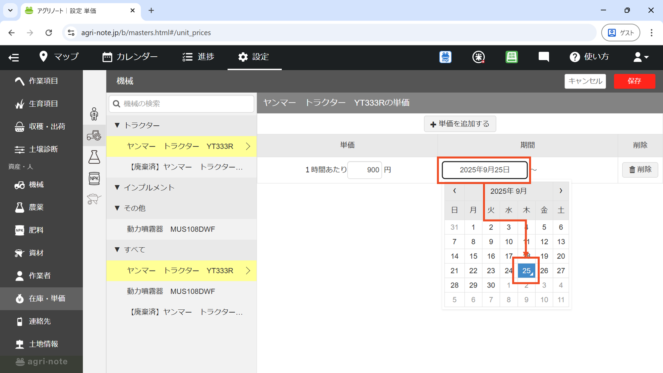The height and width of the screenshot is (373, 663).
Task: Open the green pesticide search app icon
Action: coord(512,57)
